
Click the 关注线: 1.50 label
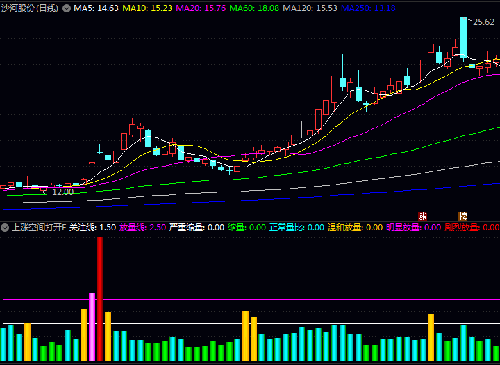92,228
